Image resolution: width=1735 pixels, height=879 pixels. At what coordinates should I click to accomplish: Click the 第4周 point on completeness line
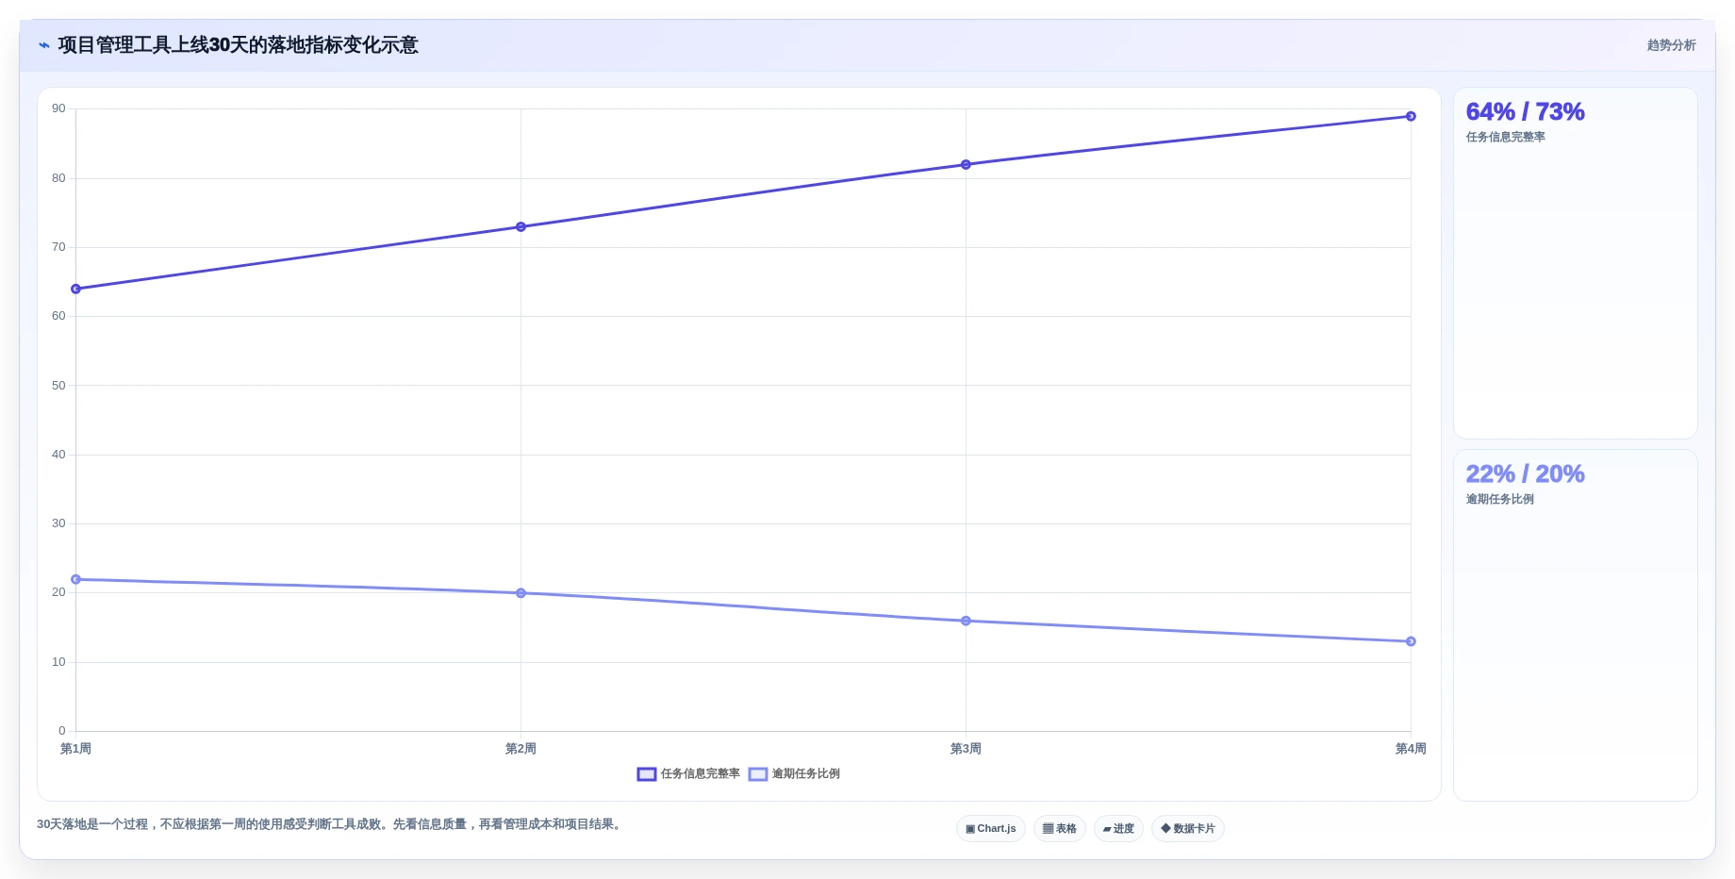coord(1411,117)
